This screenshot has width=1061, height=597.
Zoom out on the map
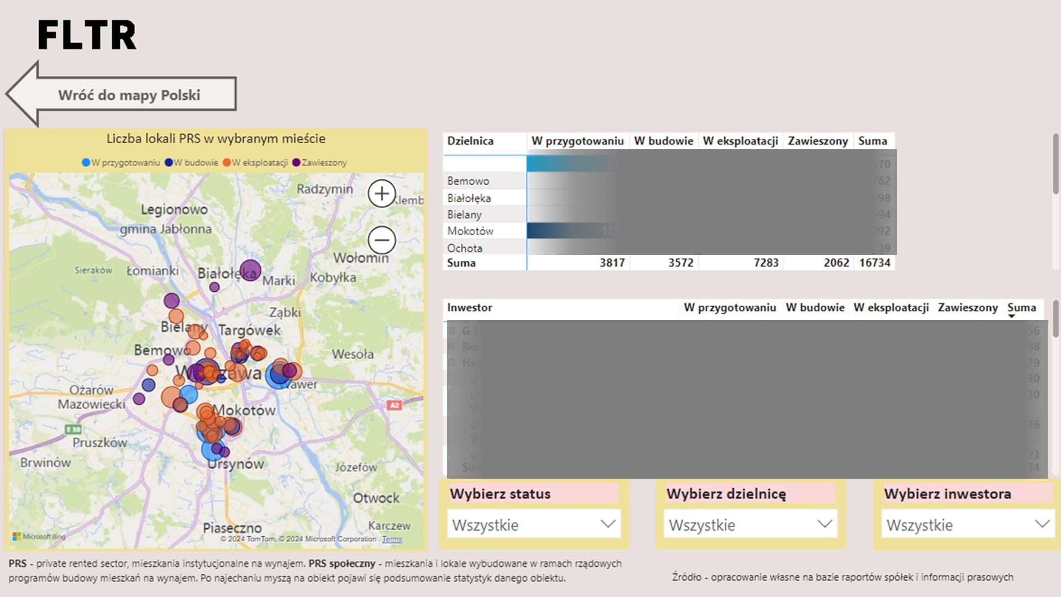[382, 240]
